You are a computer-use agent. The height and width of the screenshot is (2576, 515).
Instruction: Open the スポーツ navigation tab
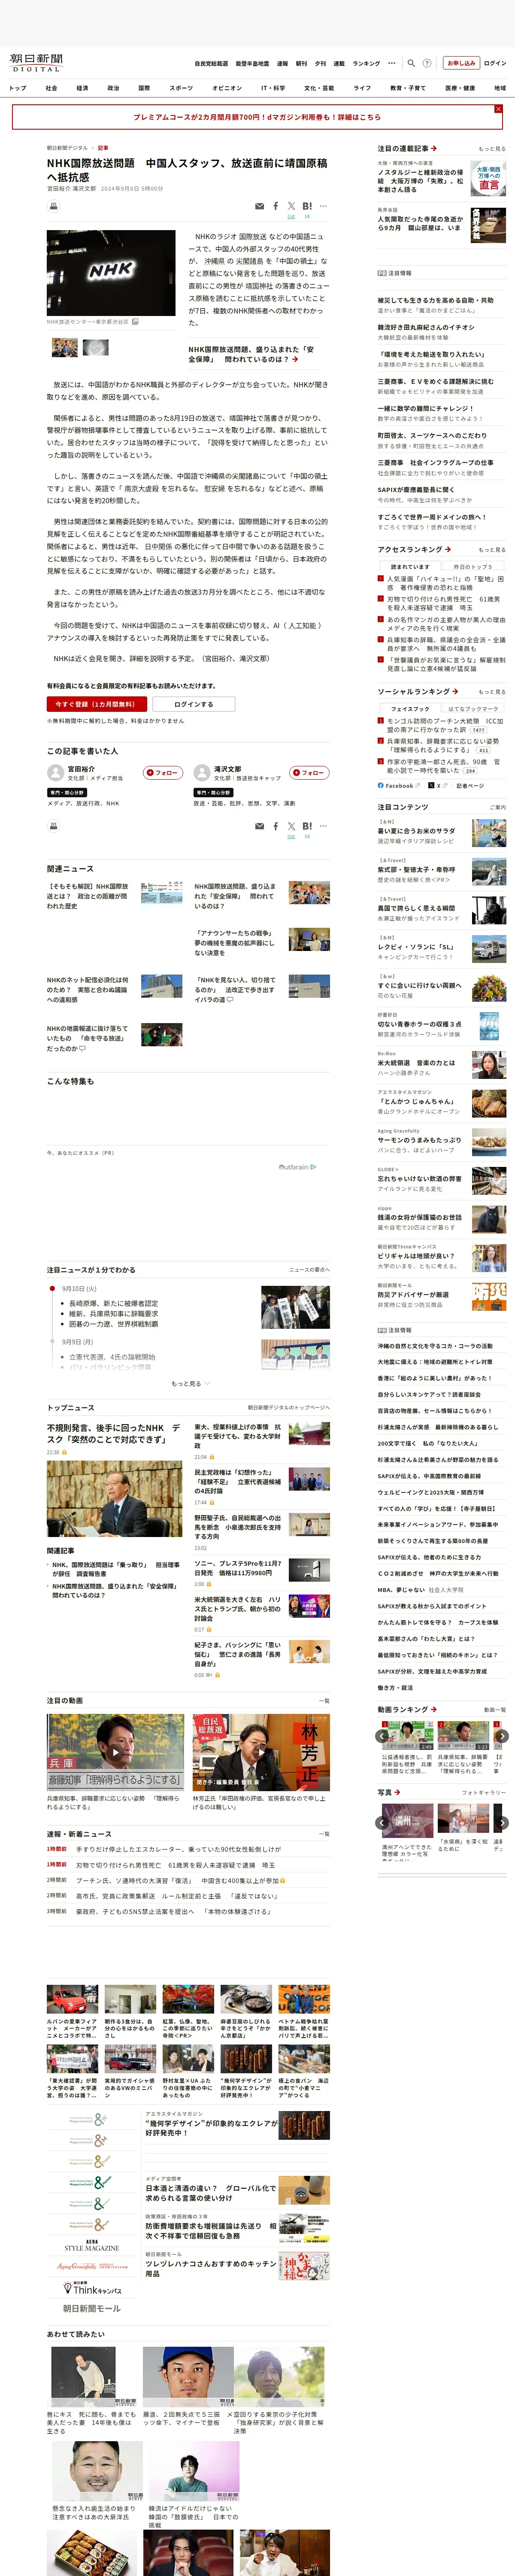click(181, 88)
